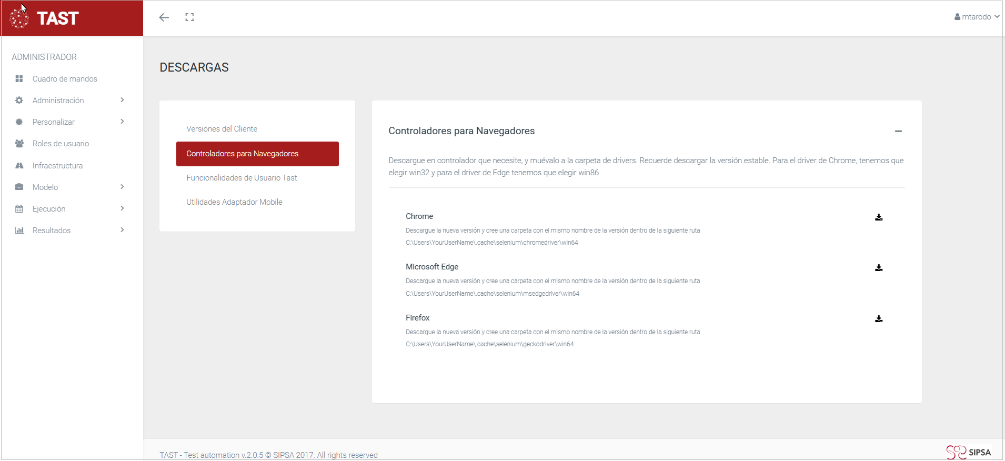Open Cuadro de mandos dashboard

[65, 79]
